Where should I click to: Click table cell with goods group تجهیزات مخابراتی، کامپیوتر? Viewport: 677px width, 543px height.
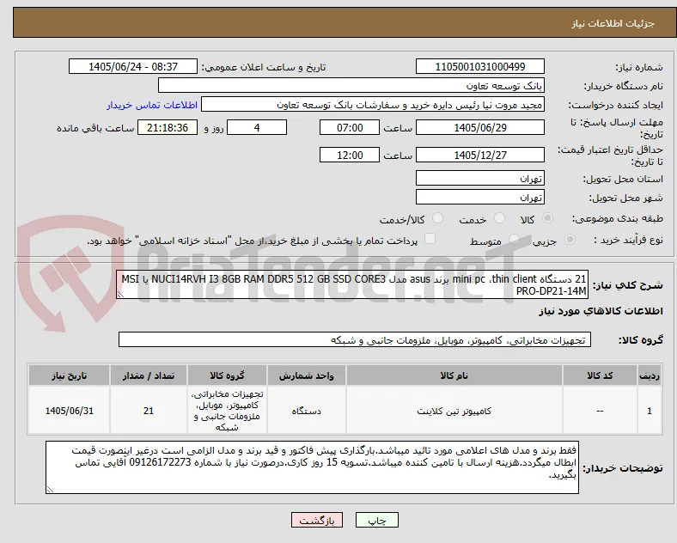point(227,411)
